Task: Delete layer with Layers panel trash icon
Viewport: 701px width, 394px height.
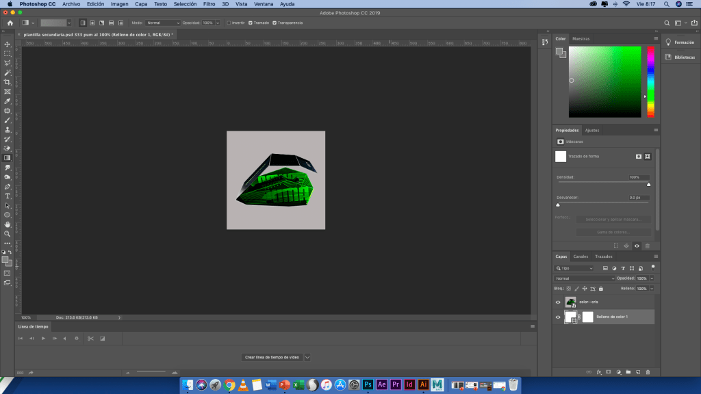Action: (x=647, y=372)
